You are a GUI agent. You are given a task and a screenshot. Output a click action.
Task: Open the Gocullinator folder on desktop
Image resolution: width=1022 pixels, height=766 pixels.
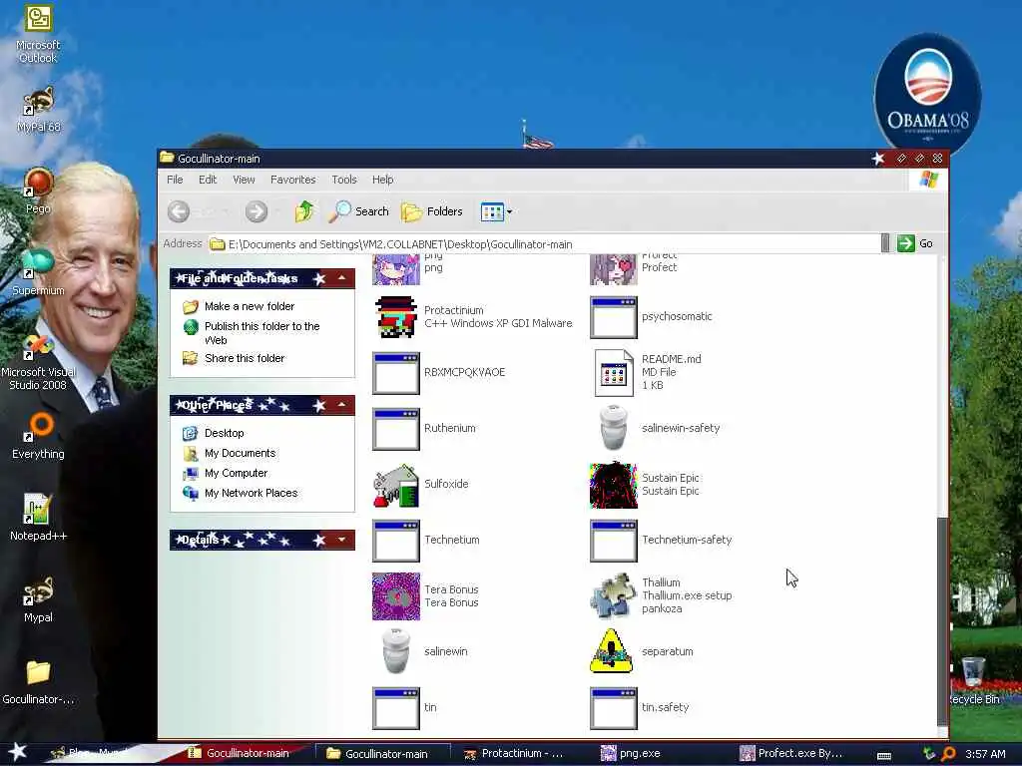click(x=38, y=682)
